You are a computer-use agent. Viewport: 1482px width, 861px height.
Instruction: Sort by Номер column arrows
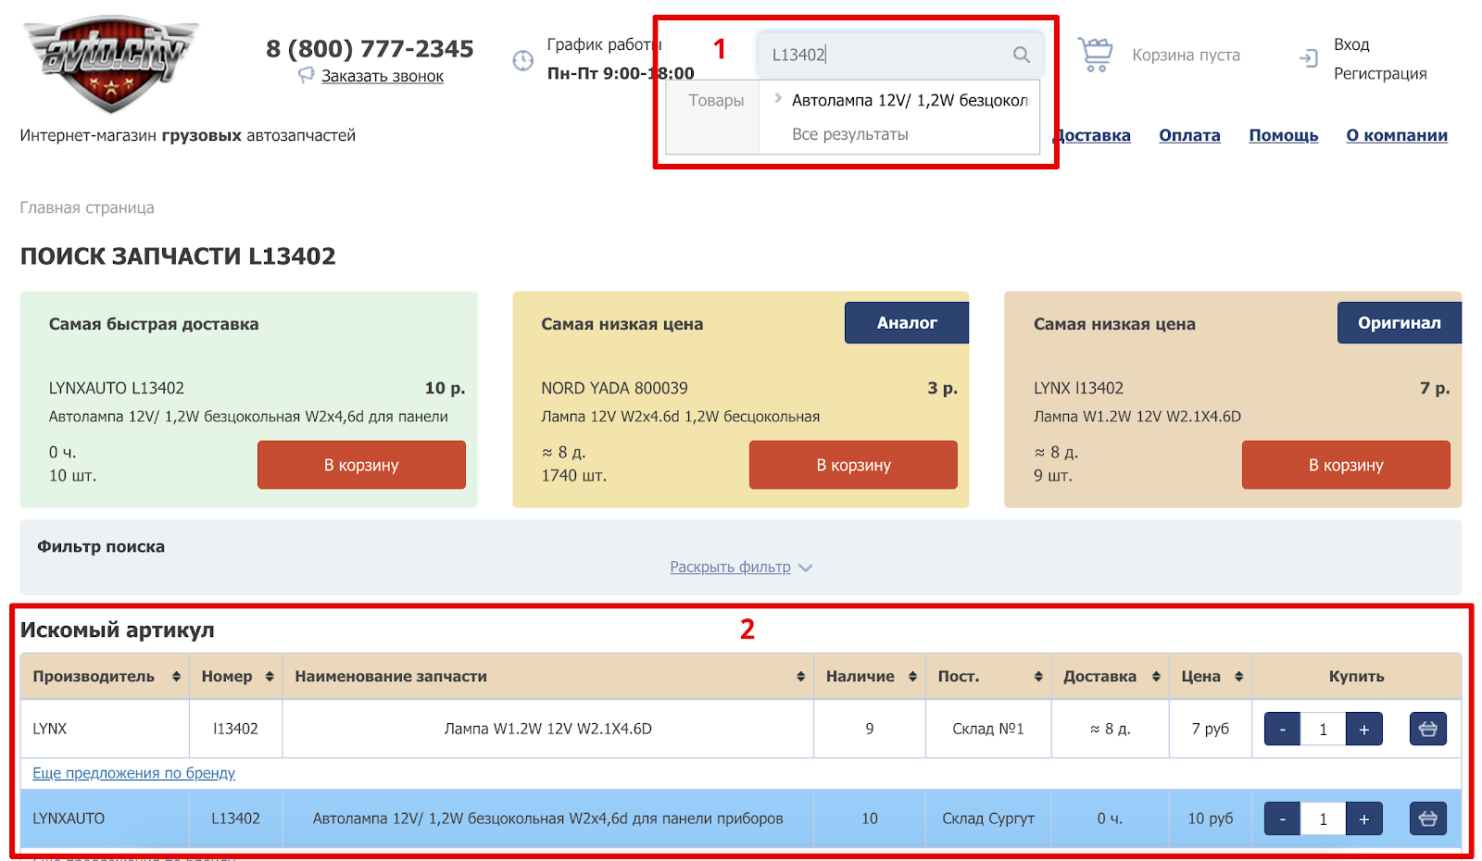click(x=270, y=677)
